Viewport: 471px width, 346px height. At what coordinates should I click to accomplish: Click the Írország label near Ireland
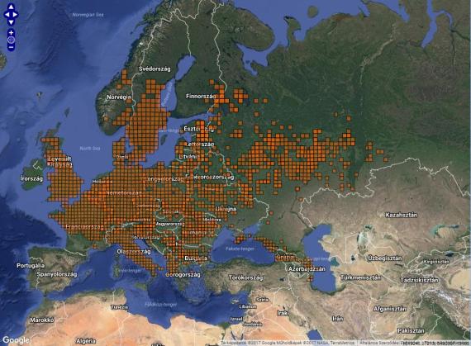pyautogui.click(x=31, y=178)
